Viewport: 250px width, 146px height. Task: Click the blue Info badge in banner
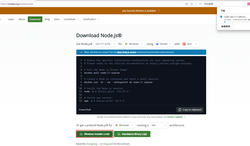81,52
